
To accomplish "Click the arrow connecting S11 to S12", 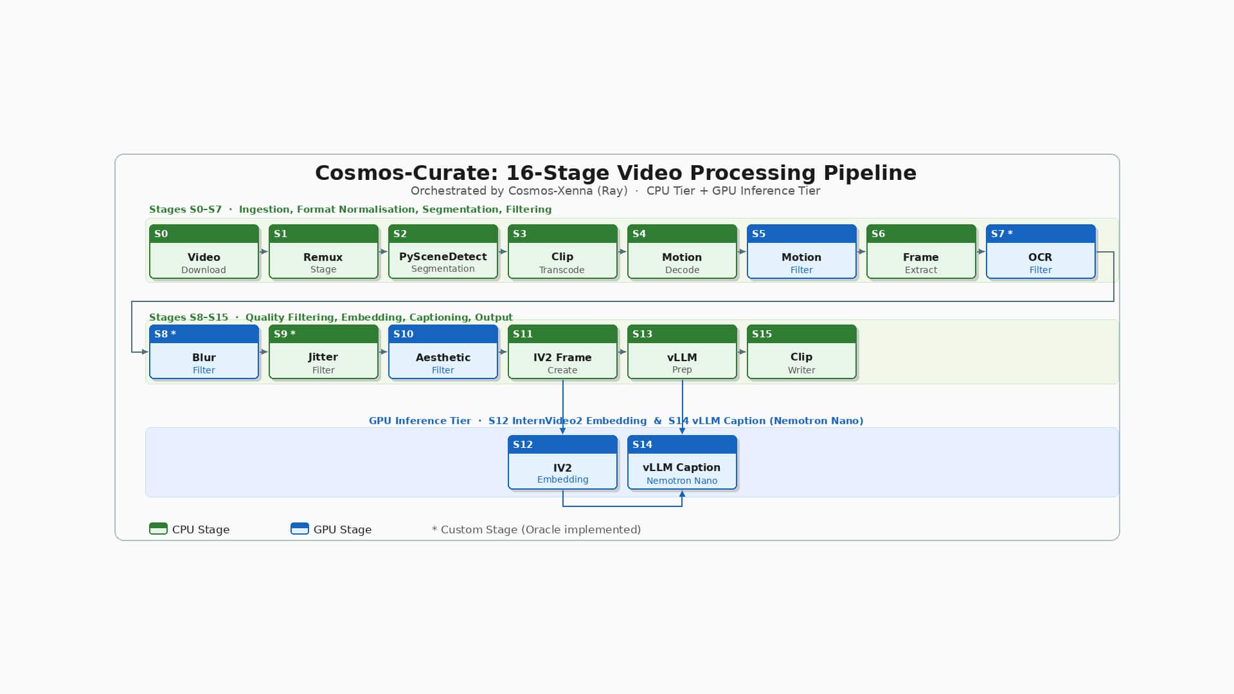I will (562, 408).
